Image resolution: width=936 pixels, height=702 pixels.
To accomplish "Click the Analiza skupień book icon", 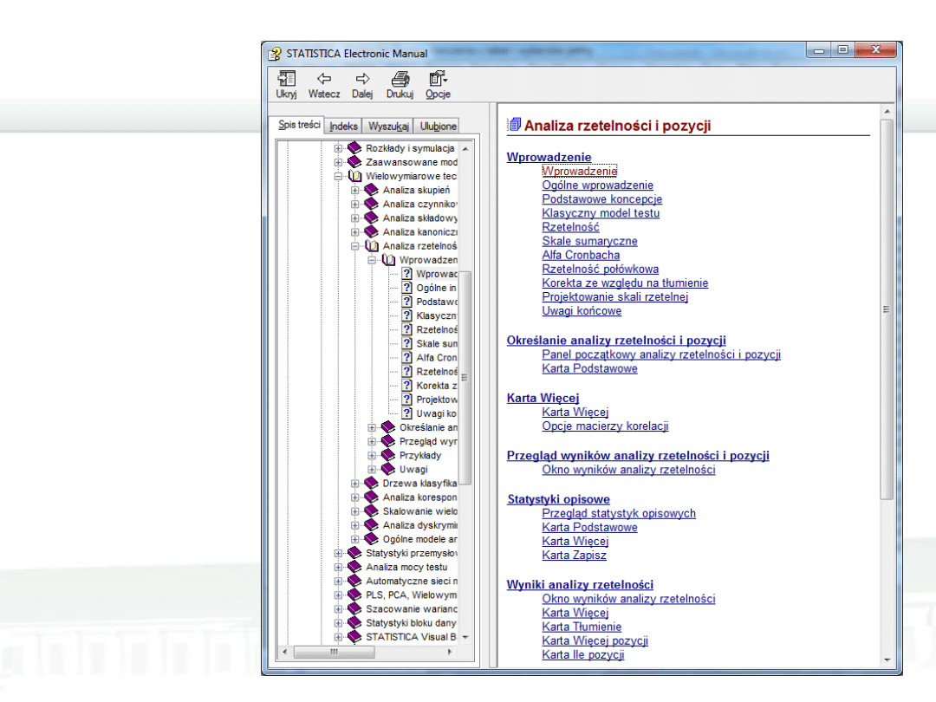I will [372, 191].
